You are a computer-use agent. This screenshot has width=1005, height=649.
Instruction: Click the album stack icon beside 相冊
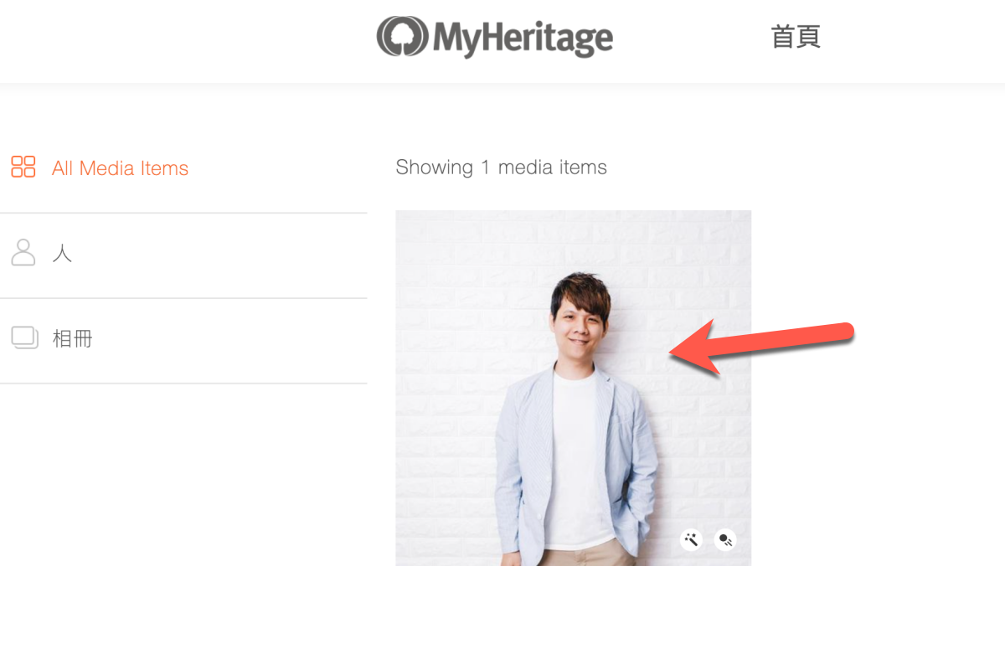24,337
